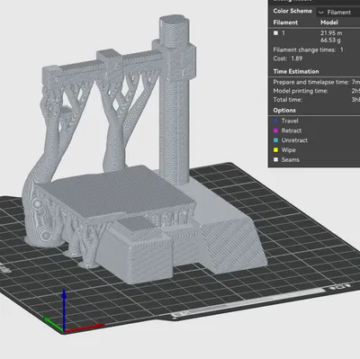Toggle Unretract visibility option
Screen dimensions: 360x359
[x=275, y=140]
